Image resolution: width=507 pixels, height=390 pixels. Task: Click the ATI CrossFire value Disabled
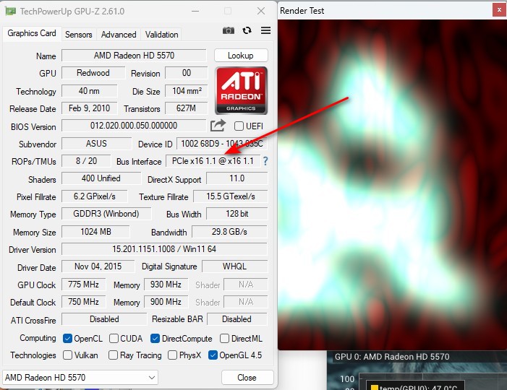[104, 319]
